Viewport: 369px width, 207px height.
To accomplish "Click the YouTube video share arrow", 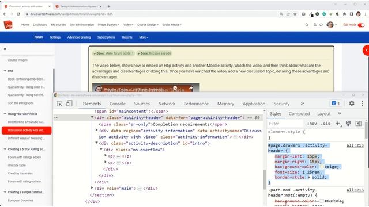I will tap(191, 88).
